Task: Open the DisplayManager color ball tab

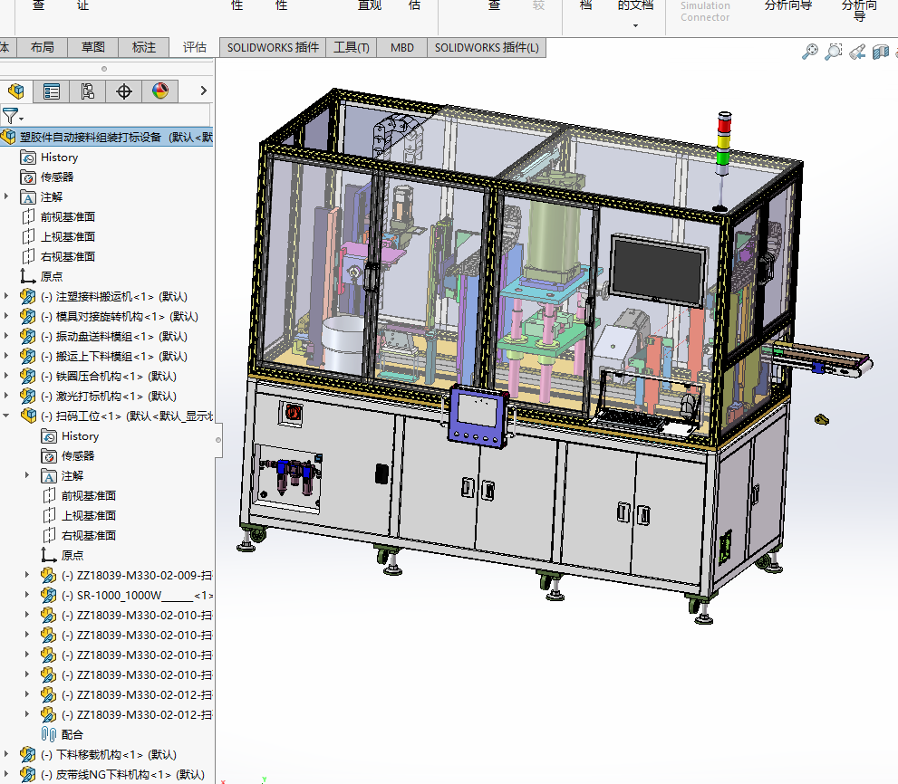Action: coord(160,91)
